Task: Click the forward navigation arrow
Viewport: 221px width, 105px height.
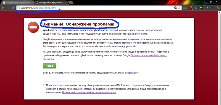Action: 8,8
